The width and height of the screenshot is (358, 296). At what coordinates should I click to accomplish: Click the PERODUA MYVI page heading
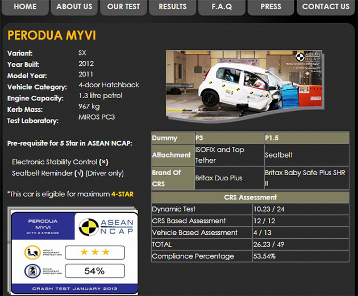[x=52, y=36]
